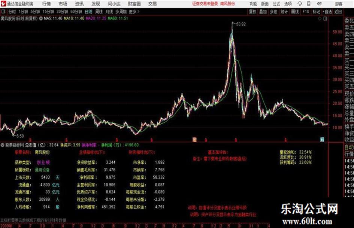Click the 股东人数 value 20999
The image size is (354, 228).
click(x=45, y=200)
